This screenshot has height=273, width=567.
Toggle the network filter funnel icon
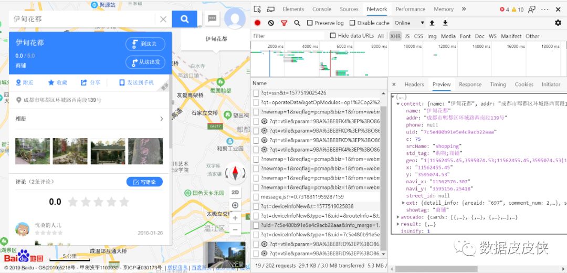coord(284,23)
